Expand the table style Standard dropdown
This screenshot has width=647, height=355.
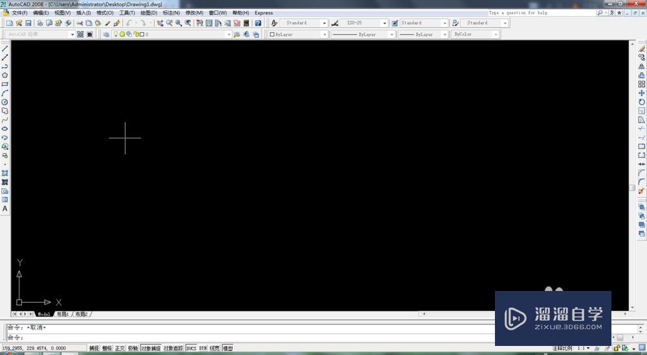click(x=445, y=23)
